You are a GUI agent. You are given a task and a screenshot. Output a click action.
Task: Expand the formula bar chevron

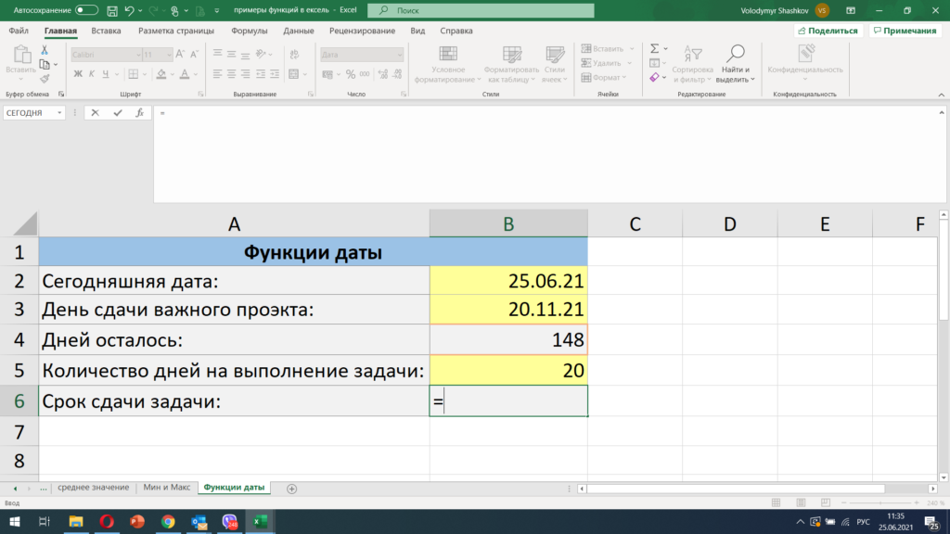942,112
